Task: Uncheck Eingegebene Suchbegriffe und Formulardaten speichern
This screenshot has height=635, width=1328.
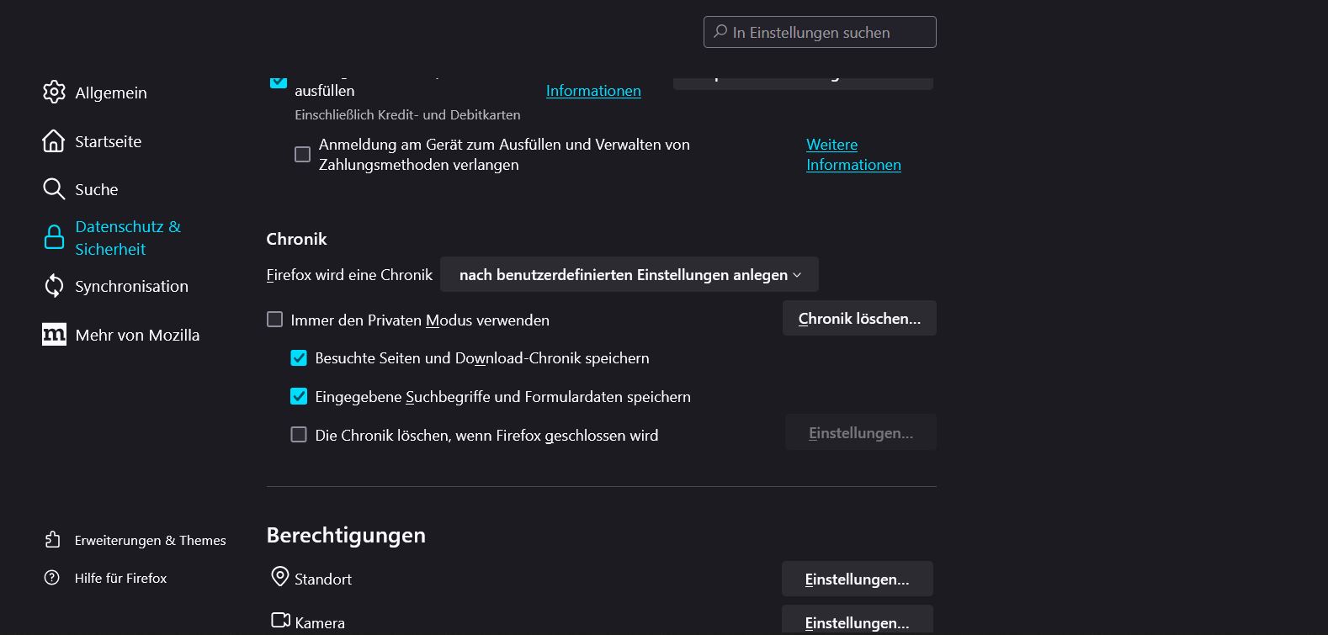Action: (x=299, y=397)
